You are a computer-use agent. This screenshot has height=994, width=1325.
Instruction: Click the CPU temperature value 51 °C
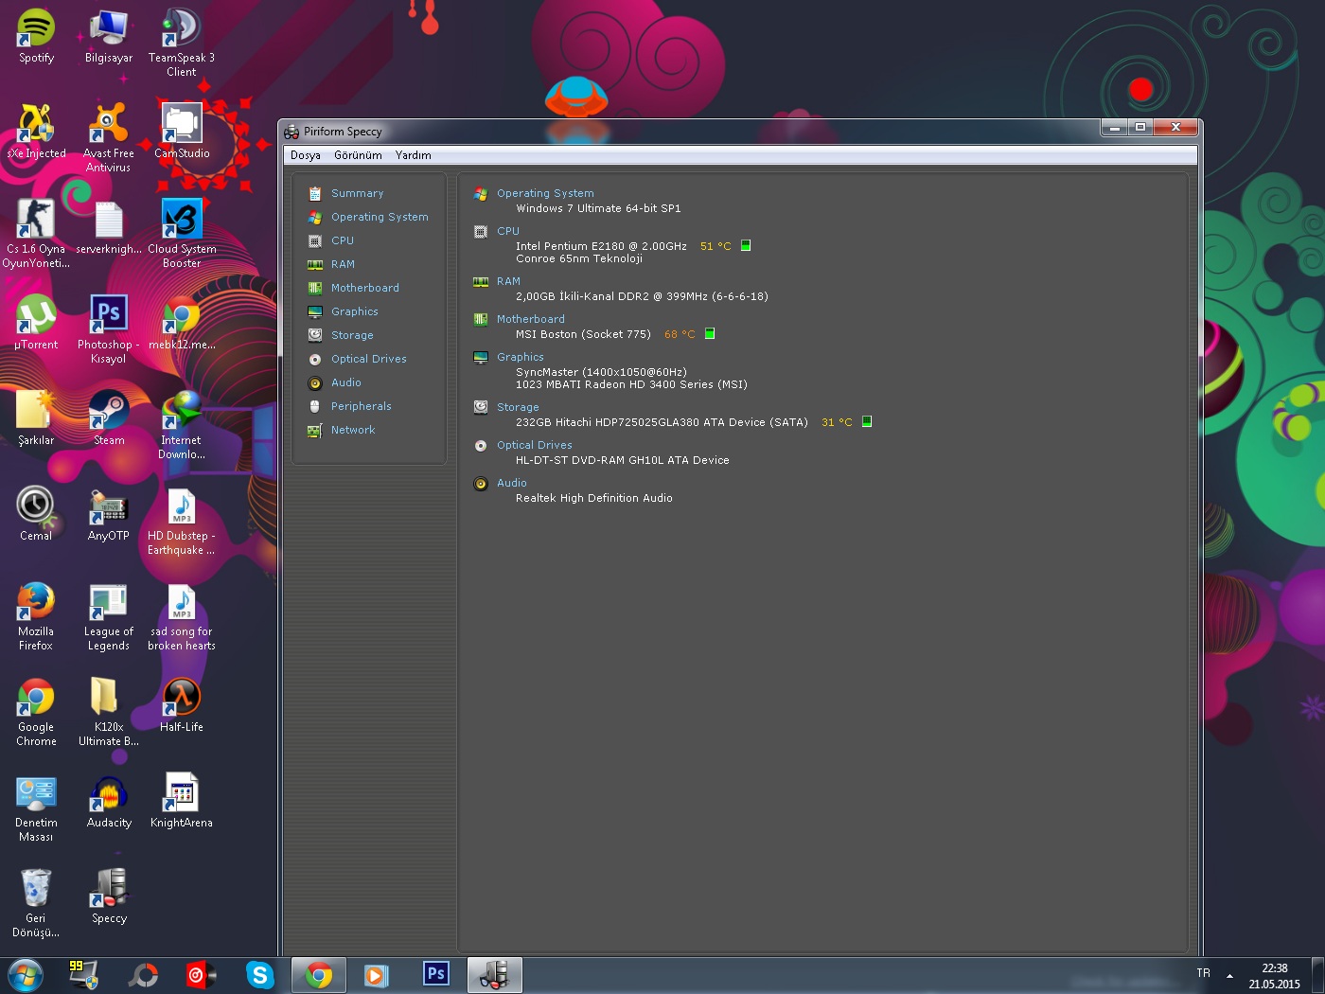coord(715,246)
